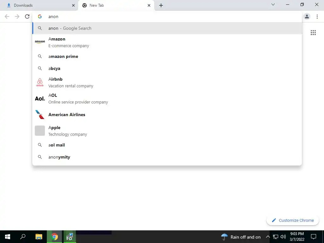Click the address bar text 'anon'

(x=53, y=16)
